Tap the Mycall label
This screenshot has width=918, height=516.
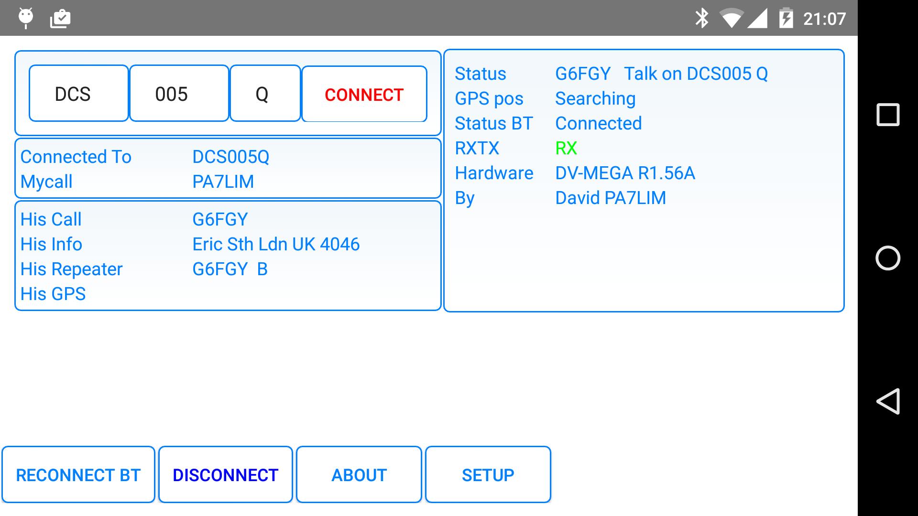coord(46,182)
